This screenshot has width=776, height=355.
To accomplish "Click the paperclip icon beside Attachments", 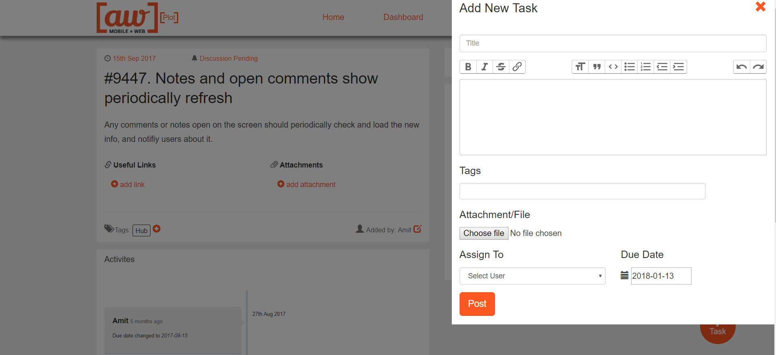I will 274,165.
